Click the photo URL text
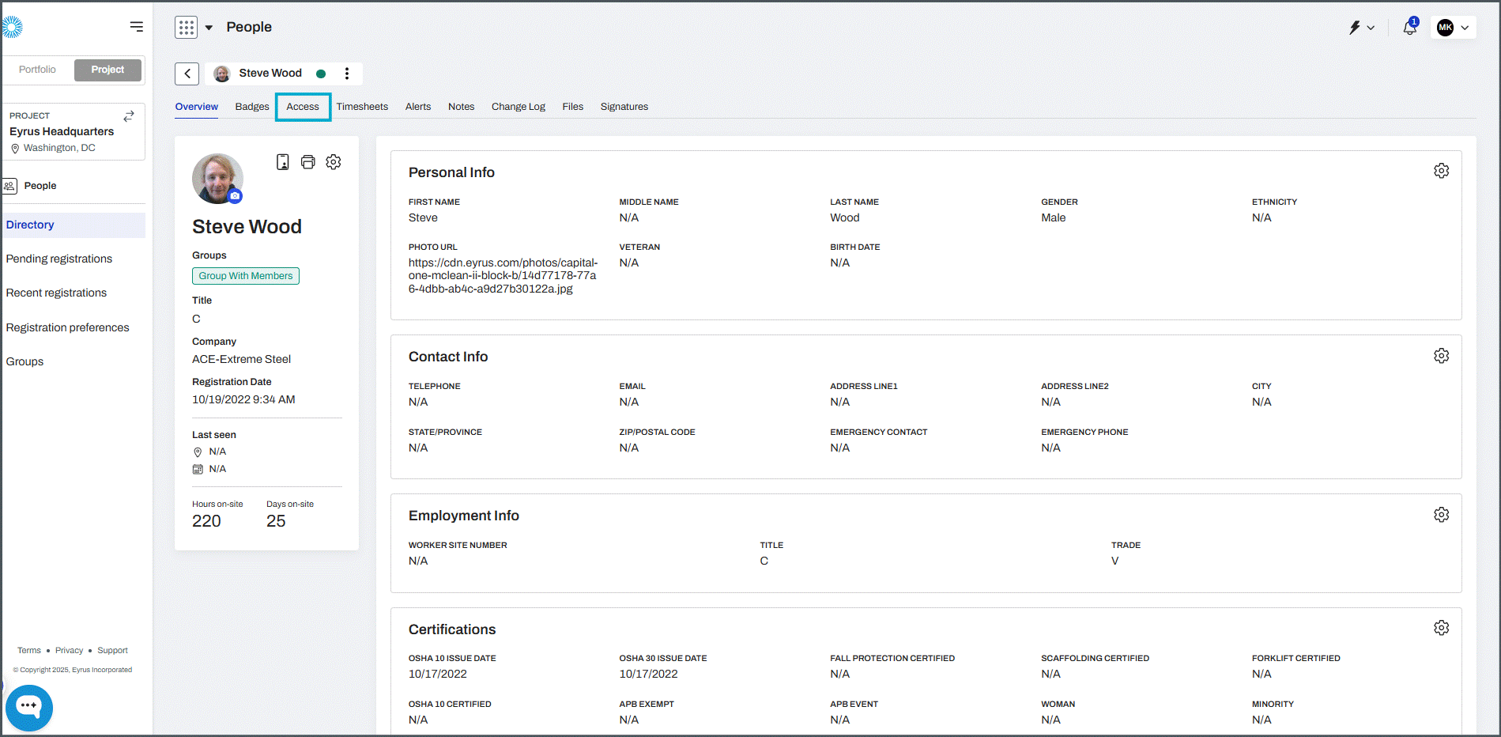 point(503,276)
